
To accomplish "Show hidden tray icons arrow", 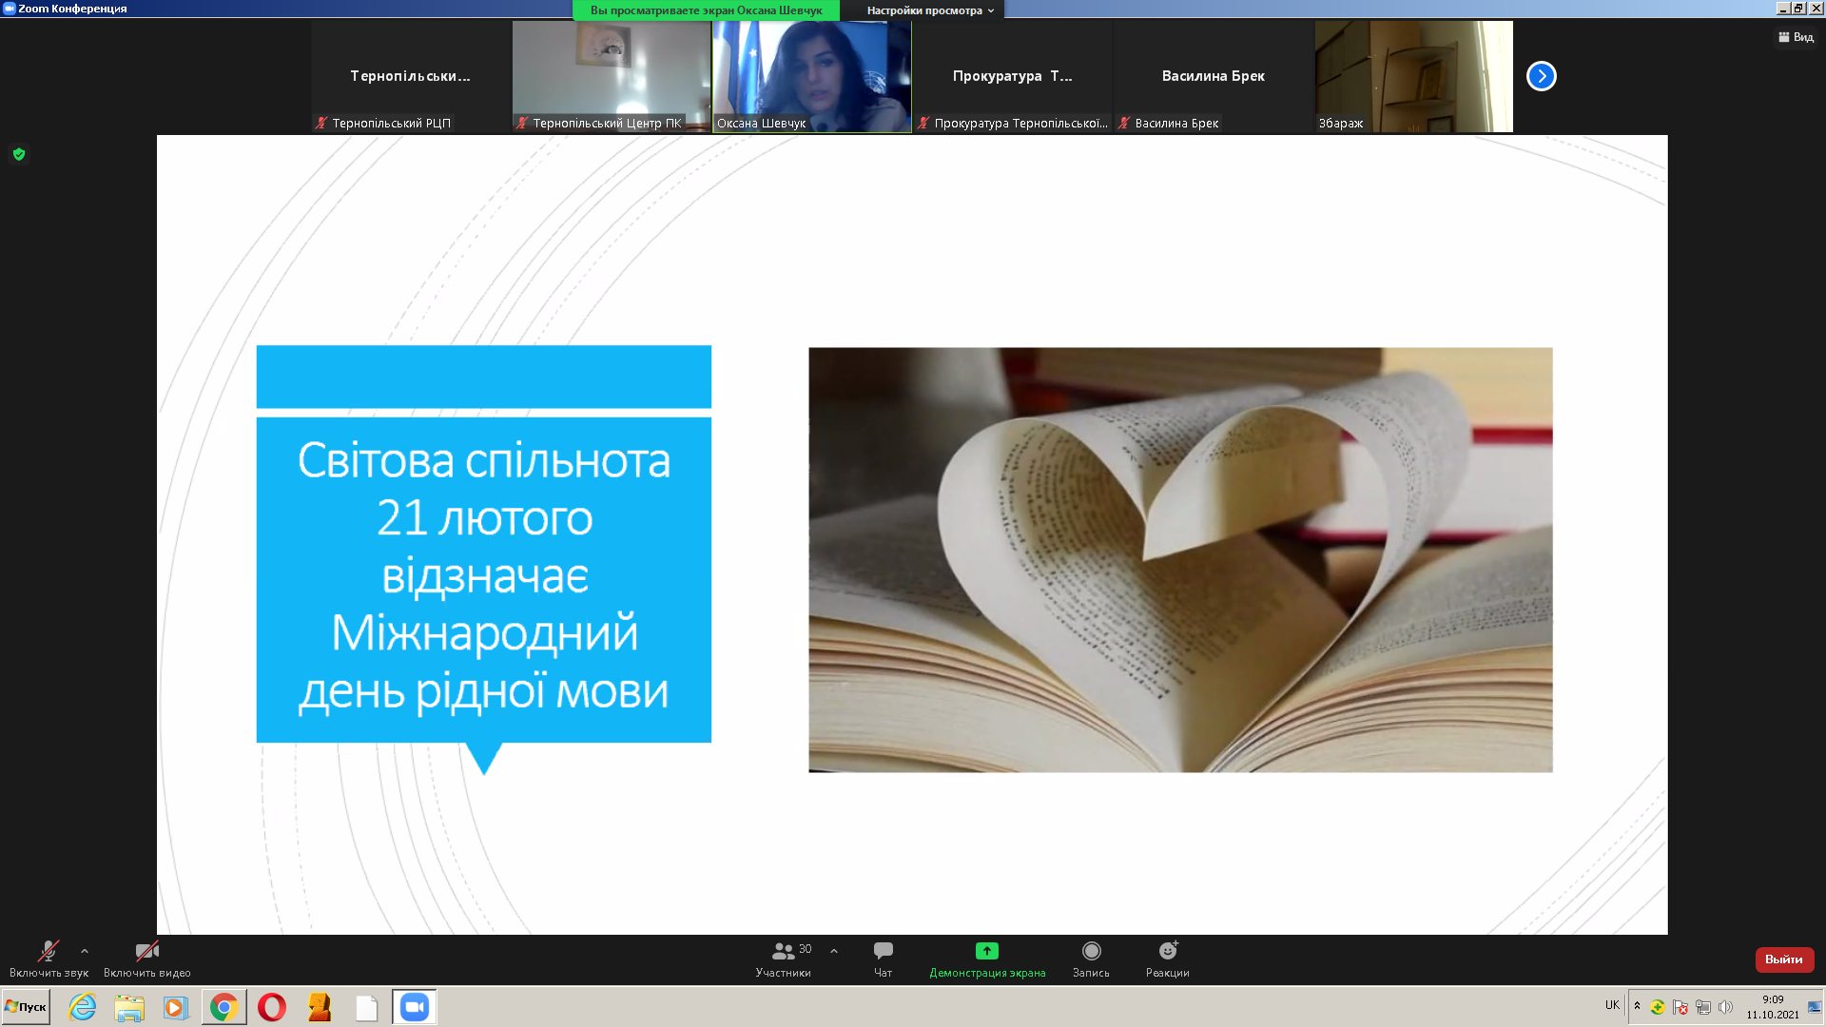I will coord(1637,1006).
